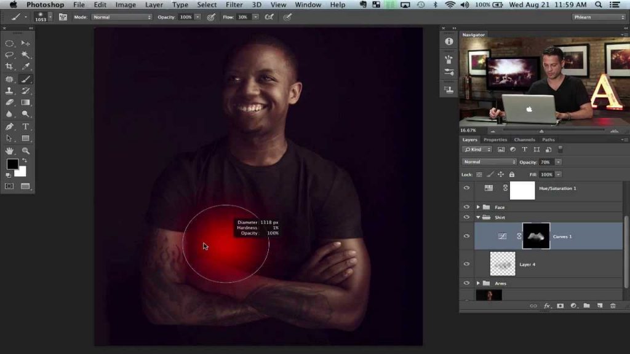
Task: Hide the Hue/Saturation 1 layer
Action: tap(467, 188)
